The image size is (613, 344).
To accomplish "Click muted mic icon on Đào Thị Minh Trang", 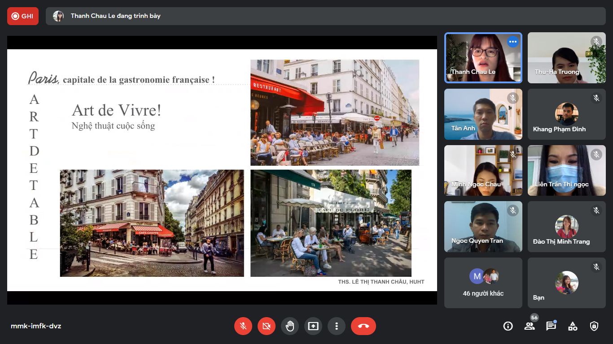I will (596, 211).
